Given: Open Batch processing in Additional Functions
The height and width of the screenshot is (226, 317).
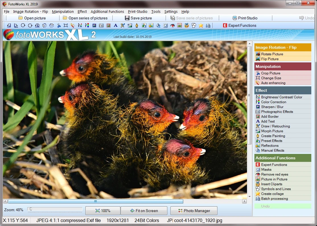Looking at the screenshot, I should pyautogui.click(x=274, y=199).
